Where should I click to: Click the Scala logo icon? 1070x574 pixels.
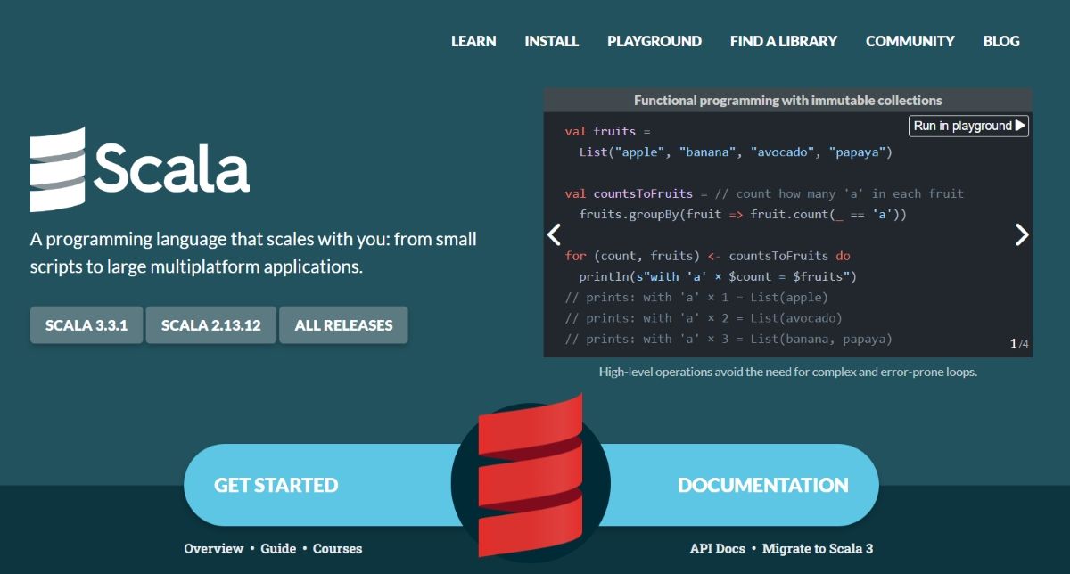[57, 168]
